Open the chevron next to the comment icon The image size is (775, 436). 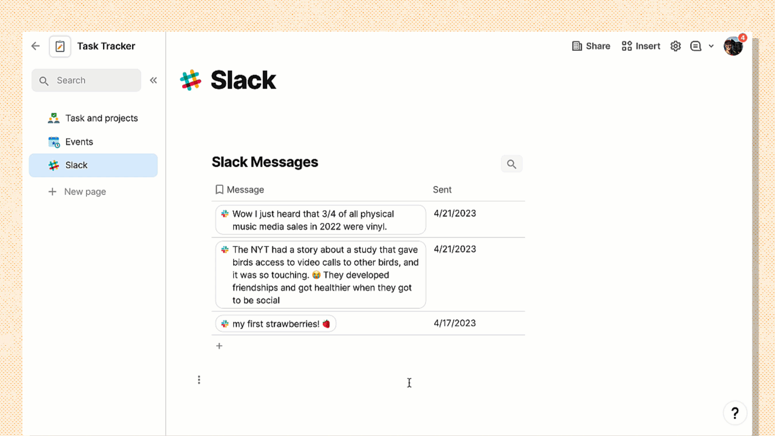pyautogui.click(x=711, y=46)
